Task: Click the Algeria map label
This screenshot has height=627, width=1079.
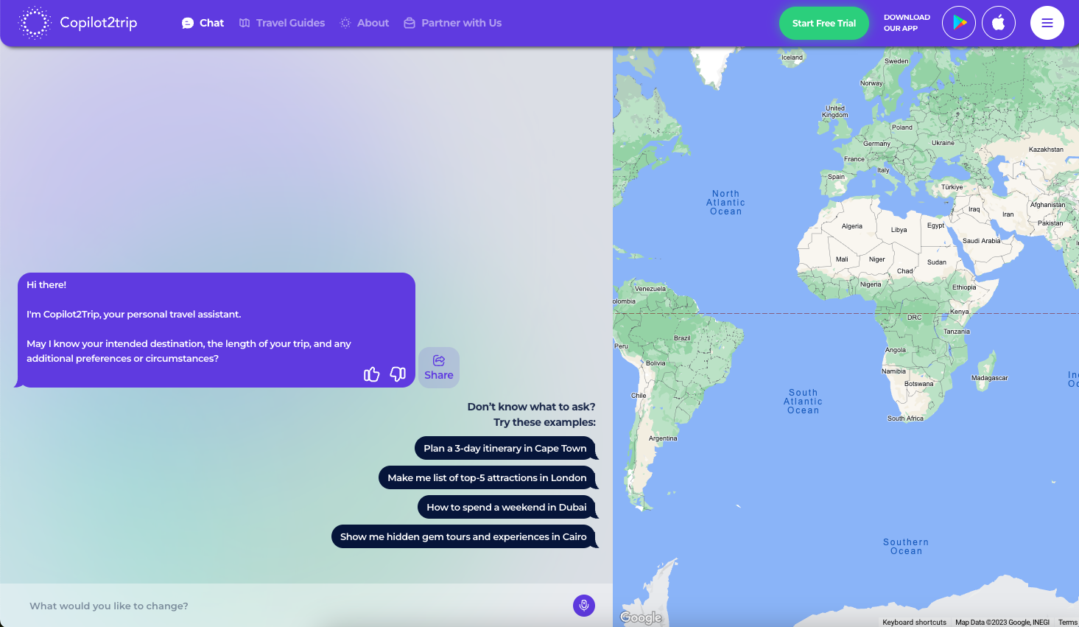Action: pyautogui.click(x=852, y=226)
